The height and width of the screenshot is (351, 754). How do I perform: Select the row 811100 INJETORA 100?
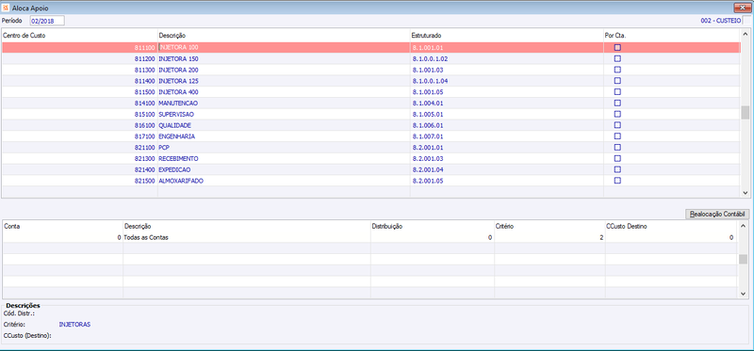[370, 48]
